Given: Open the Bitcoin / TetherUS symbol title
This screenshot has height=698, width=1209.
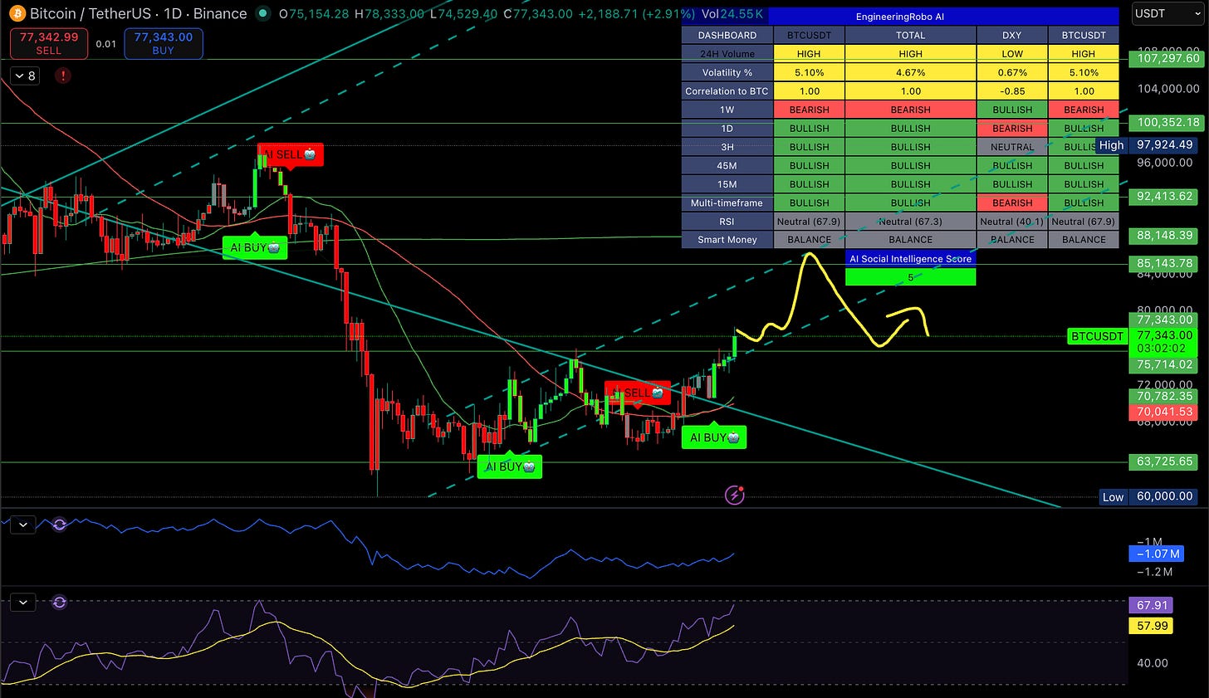Looking at the screenshot, I should [x=91, y=13].
